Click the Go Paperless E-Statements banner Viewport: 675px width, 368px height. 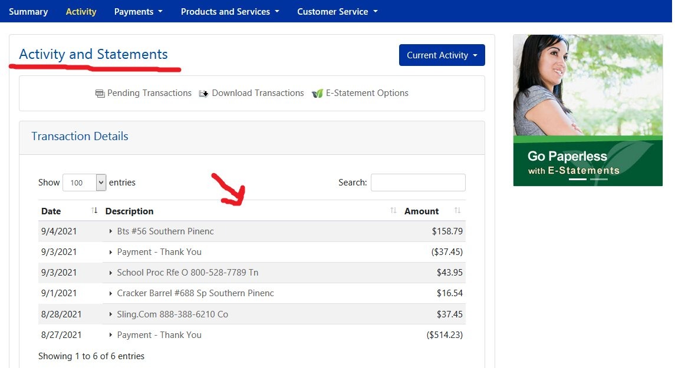[x=588, y=110]
